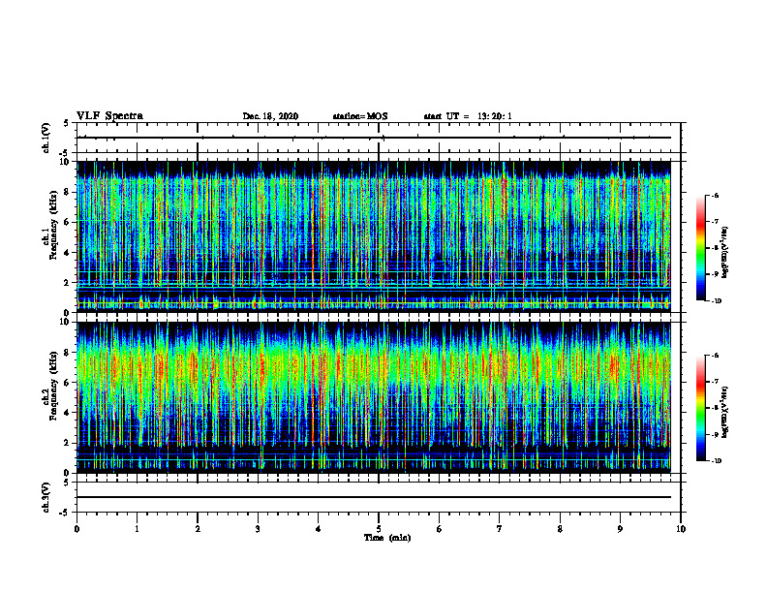Viewport: 767px width, 593px height.
Task: Click inside the ch.2 spectrogram panel
Action: [x=374, y=397]
